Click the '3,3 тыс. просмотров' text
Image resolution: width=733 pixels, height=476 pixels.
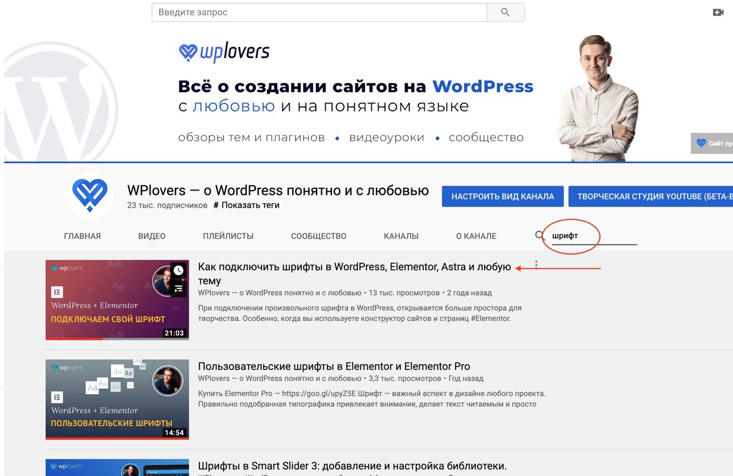pos(405,378)
